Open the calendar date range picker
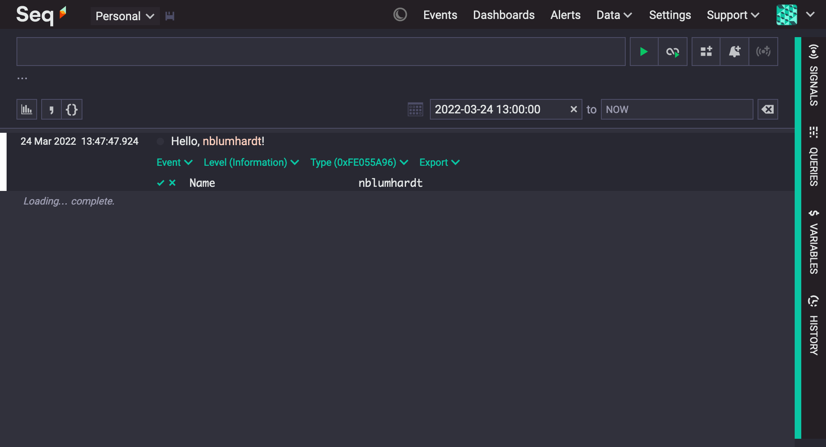The image size is (826, 447). pyautogui.click(x=415, y=109)
